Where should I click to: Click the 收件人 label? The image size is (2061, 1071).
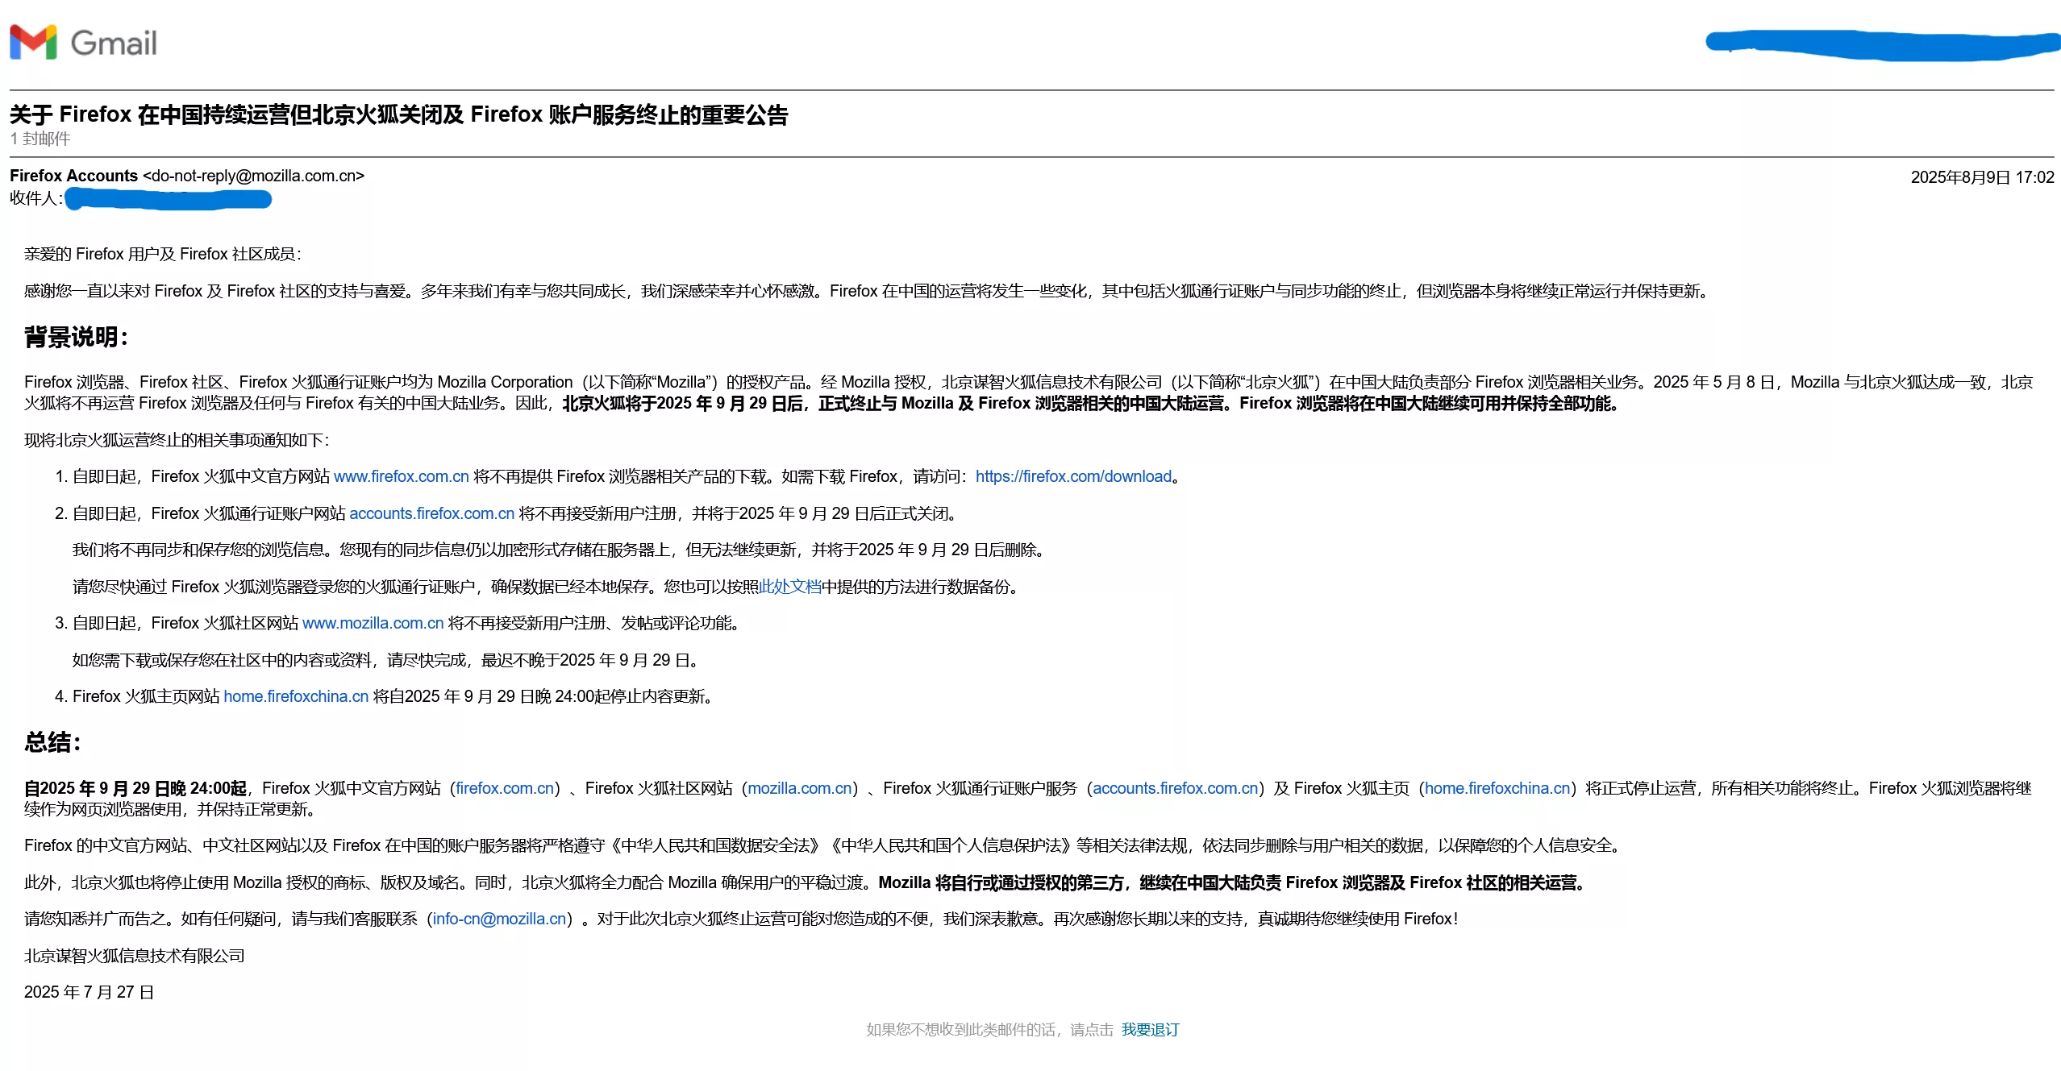click(36, 198)
